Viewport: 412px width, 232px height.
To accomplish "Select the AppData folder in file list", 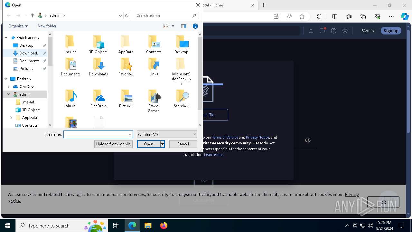I will tap(126, 45).
